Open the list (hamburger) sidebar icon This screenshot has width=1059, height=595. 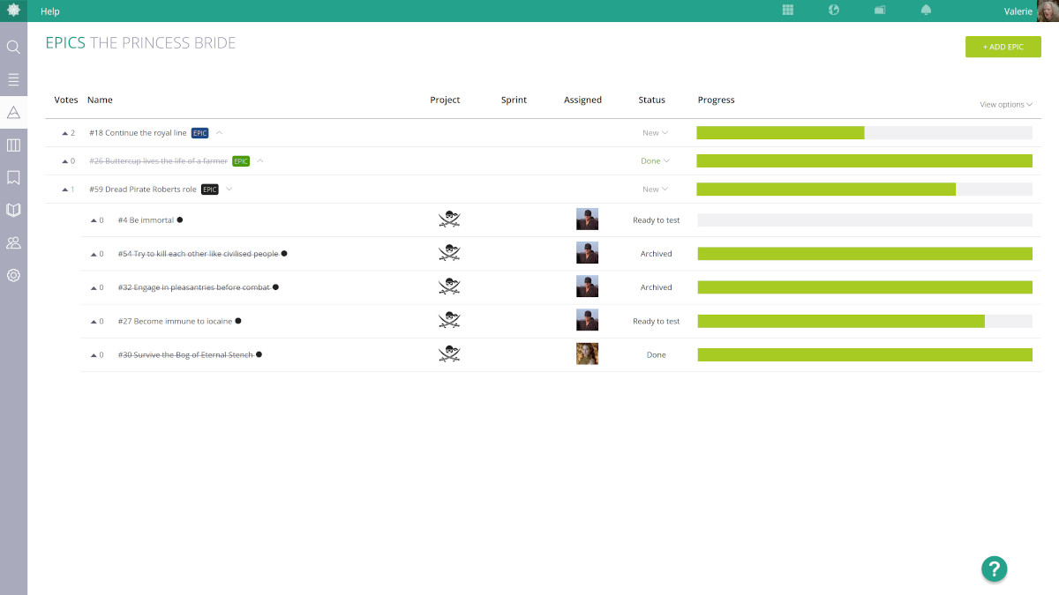pyautogui.click(x=13, y=79)
